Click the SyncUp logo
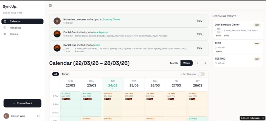The height and width of the screenshot is (121, 266). pyautogui.click(x=10, y=7)
